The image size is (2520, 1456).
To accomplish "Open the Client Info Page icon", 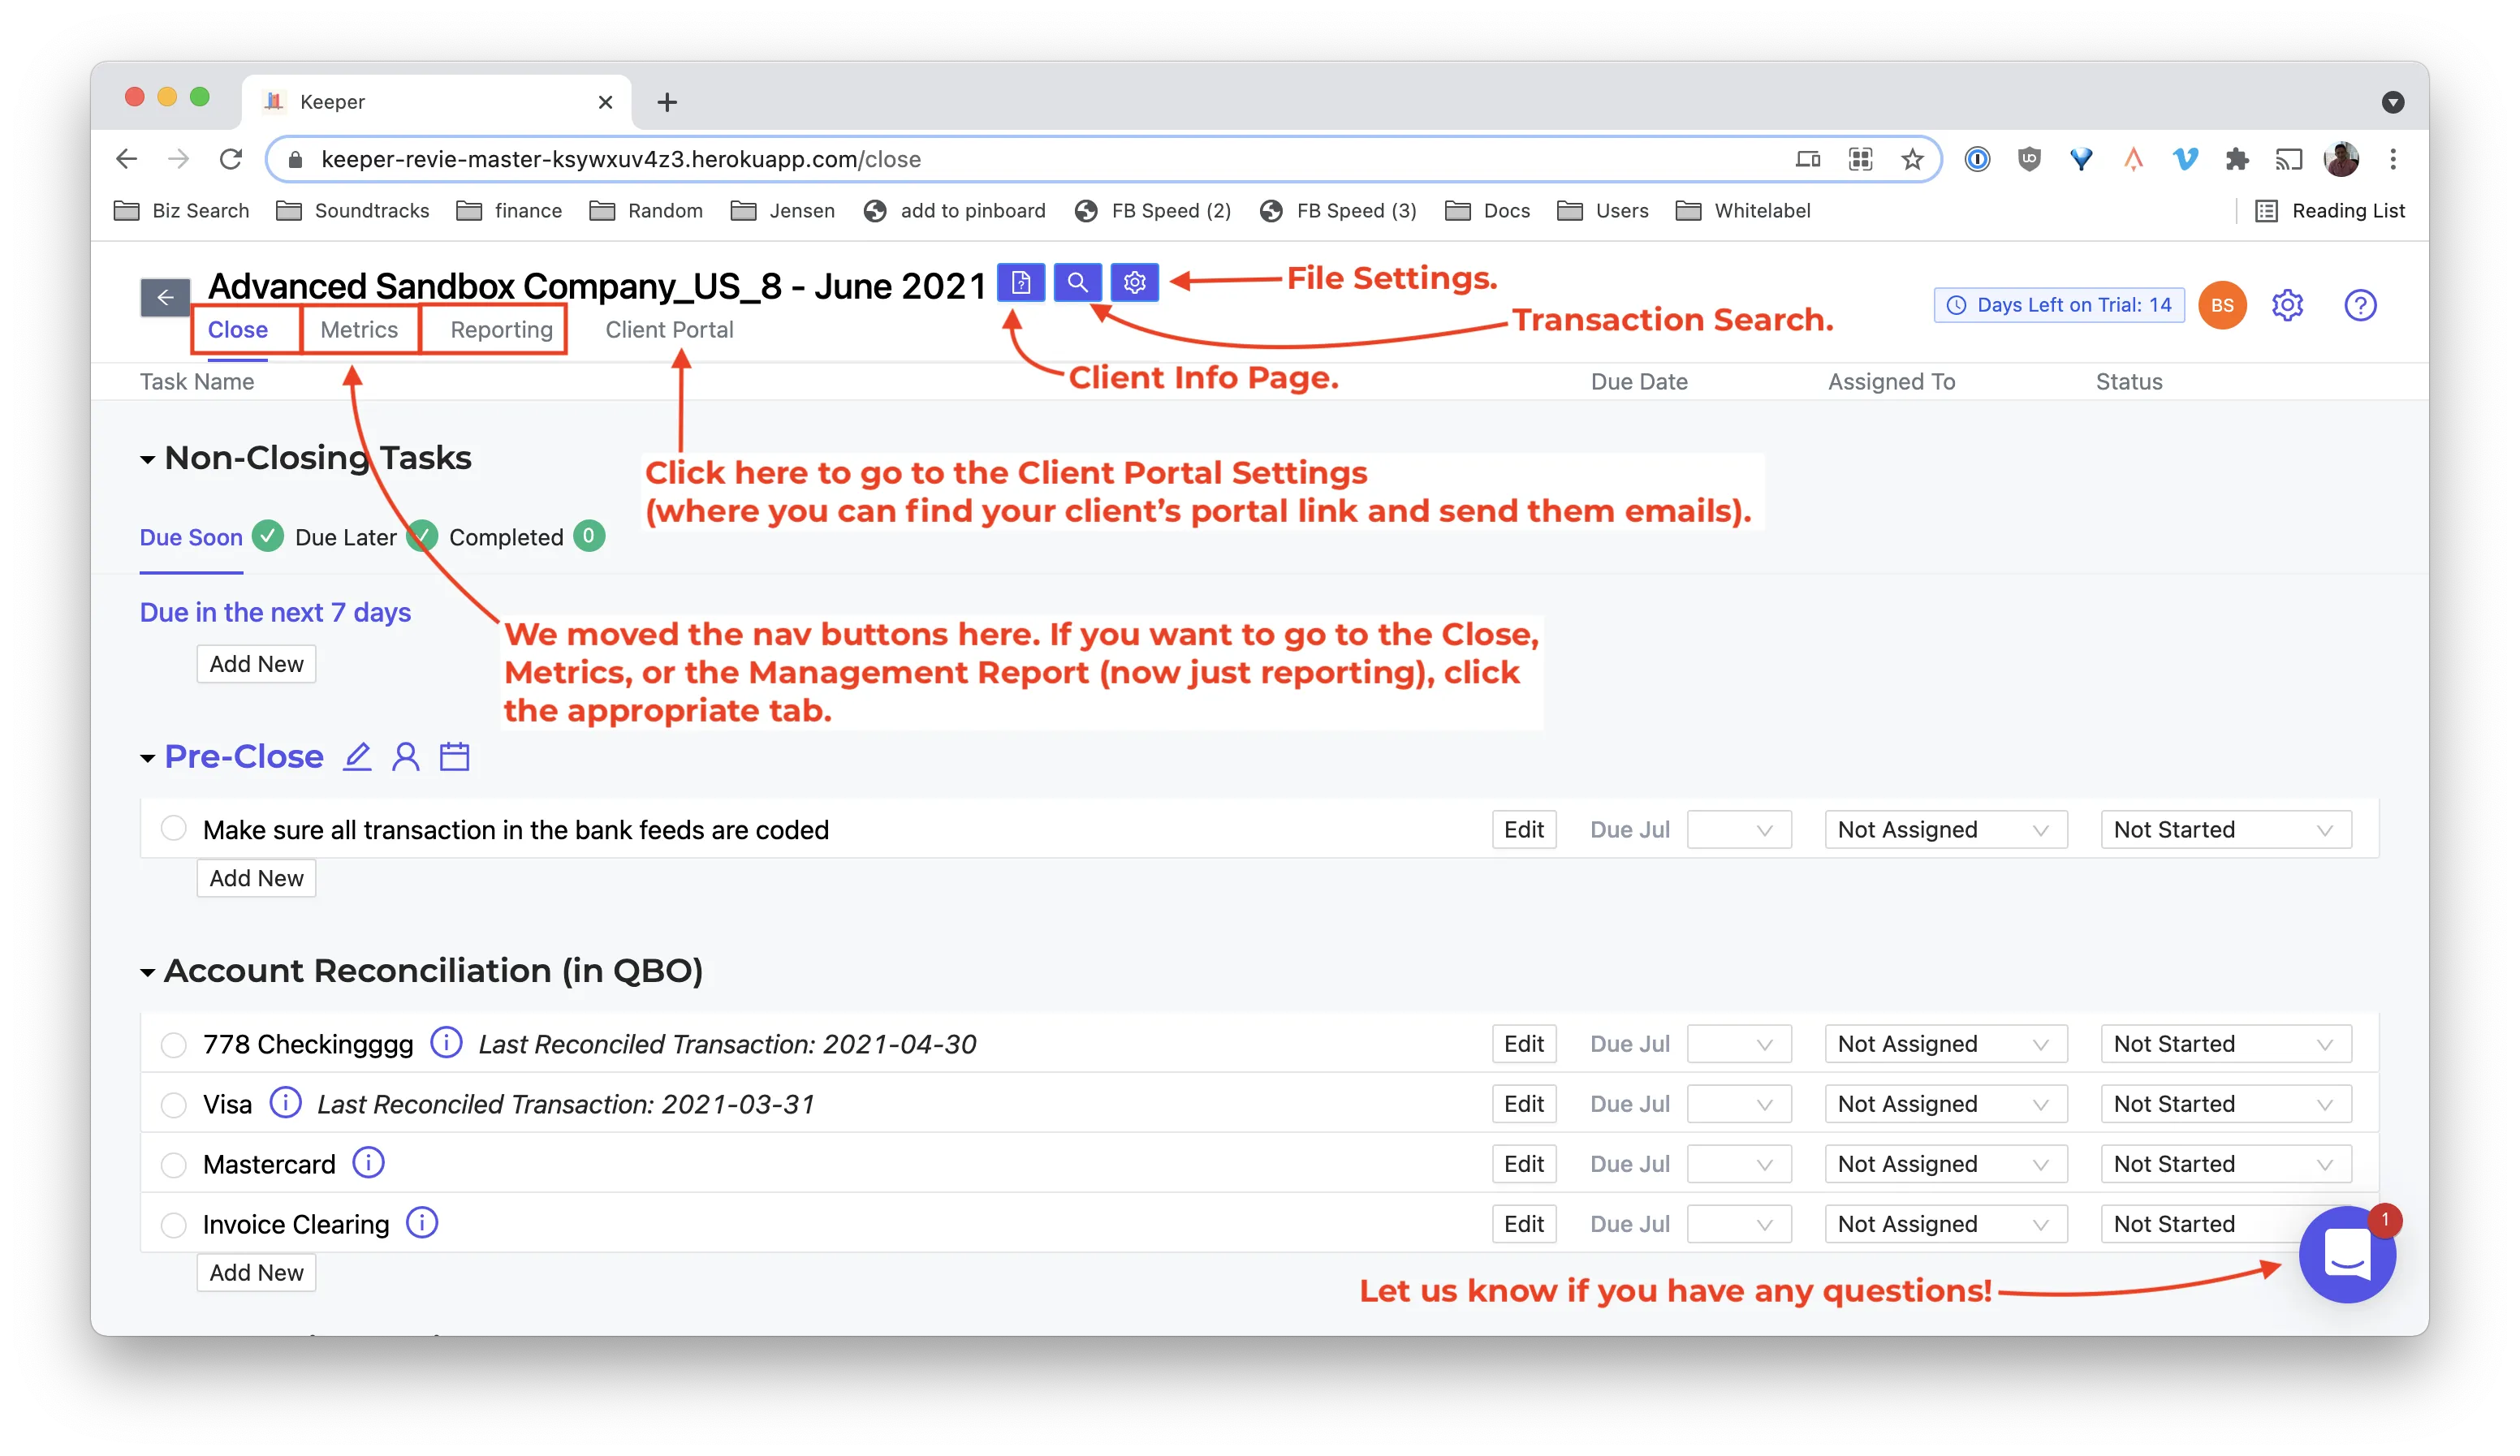I will 1021,283.
